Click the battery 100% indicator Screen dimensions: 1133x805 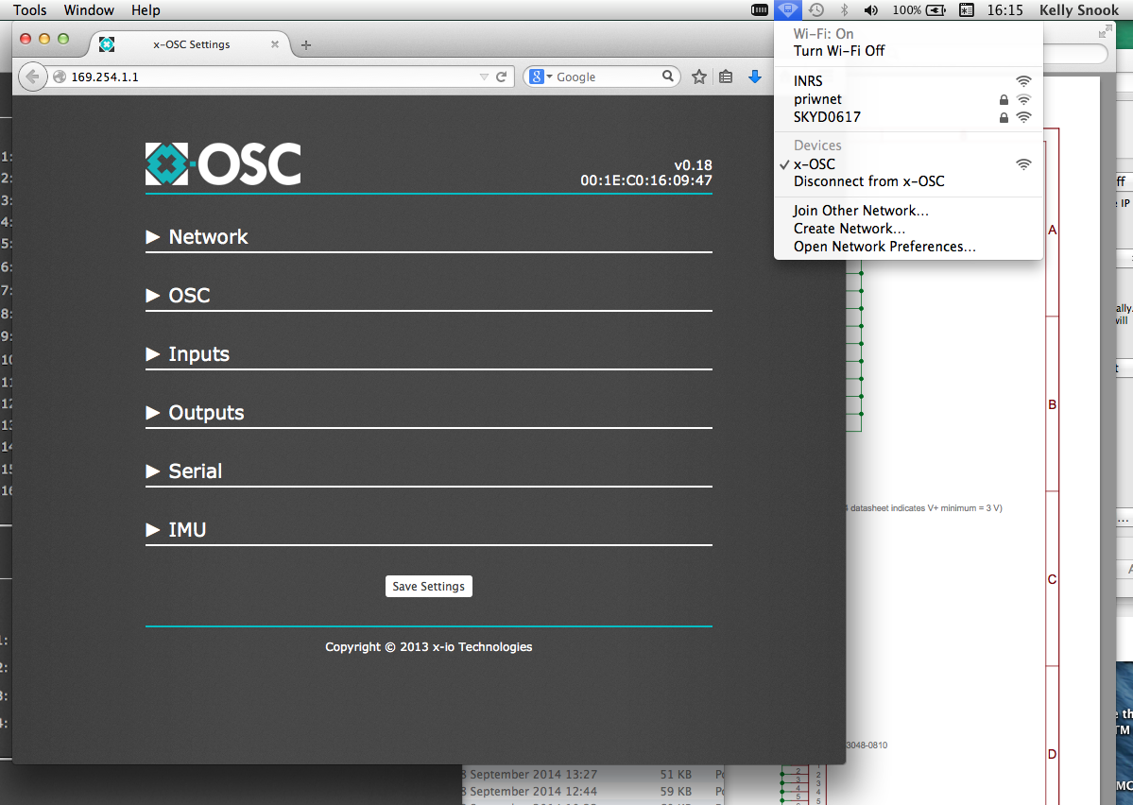coord(919,10)
